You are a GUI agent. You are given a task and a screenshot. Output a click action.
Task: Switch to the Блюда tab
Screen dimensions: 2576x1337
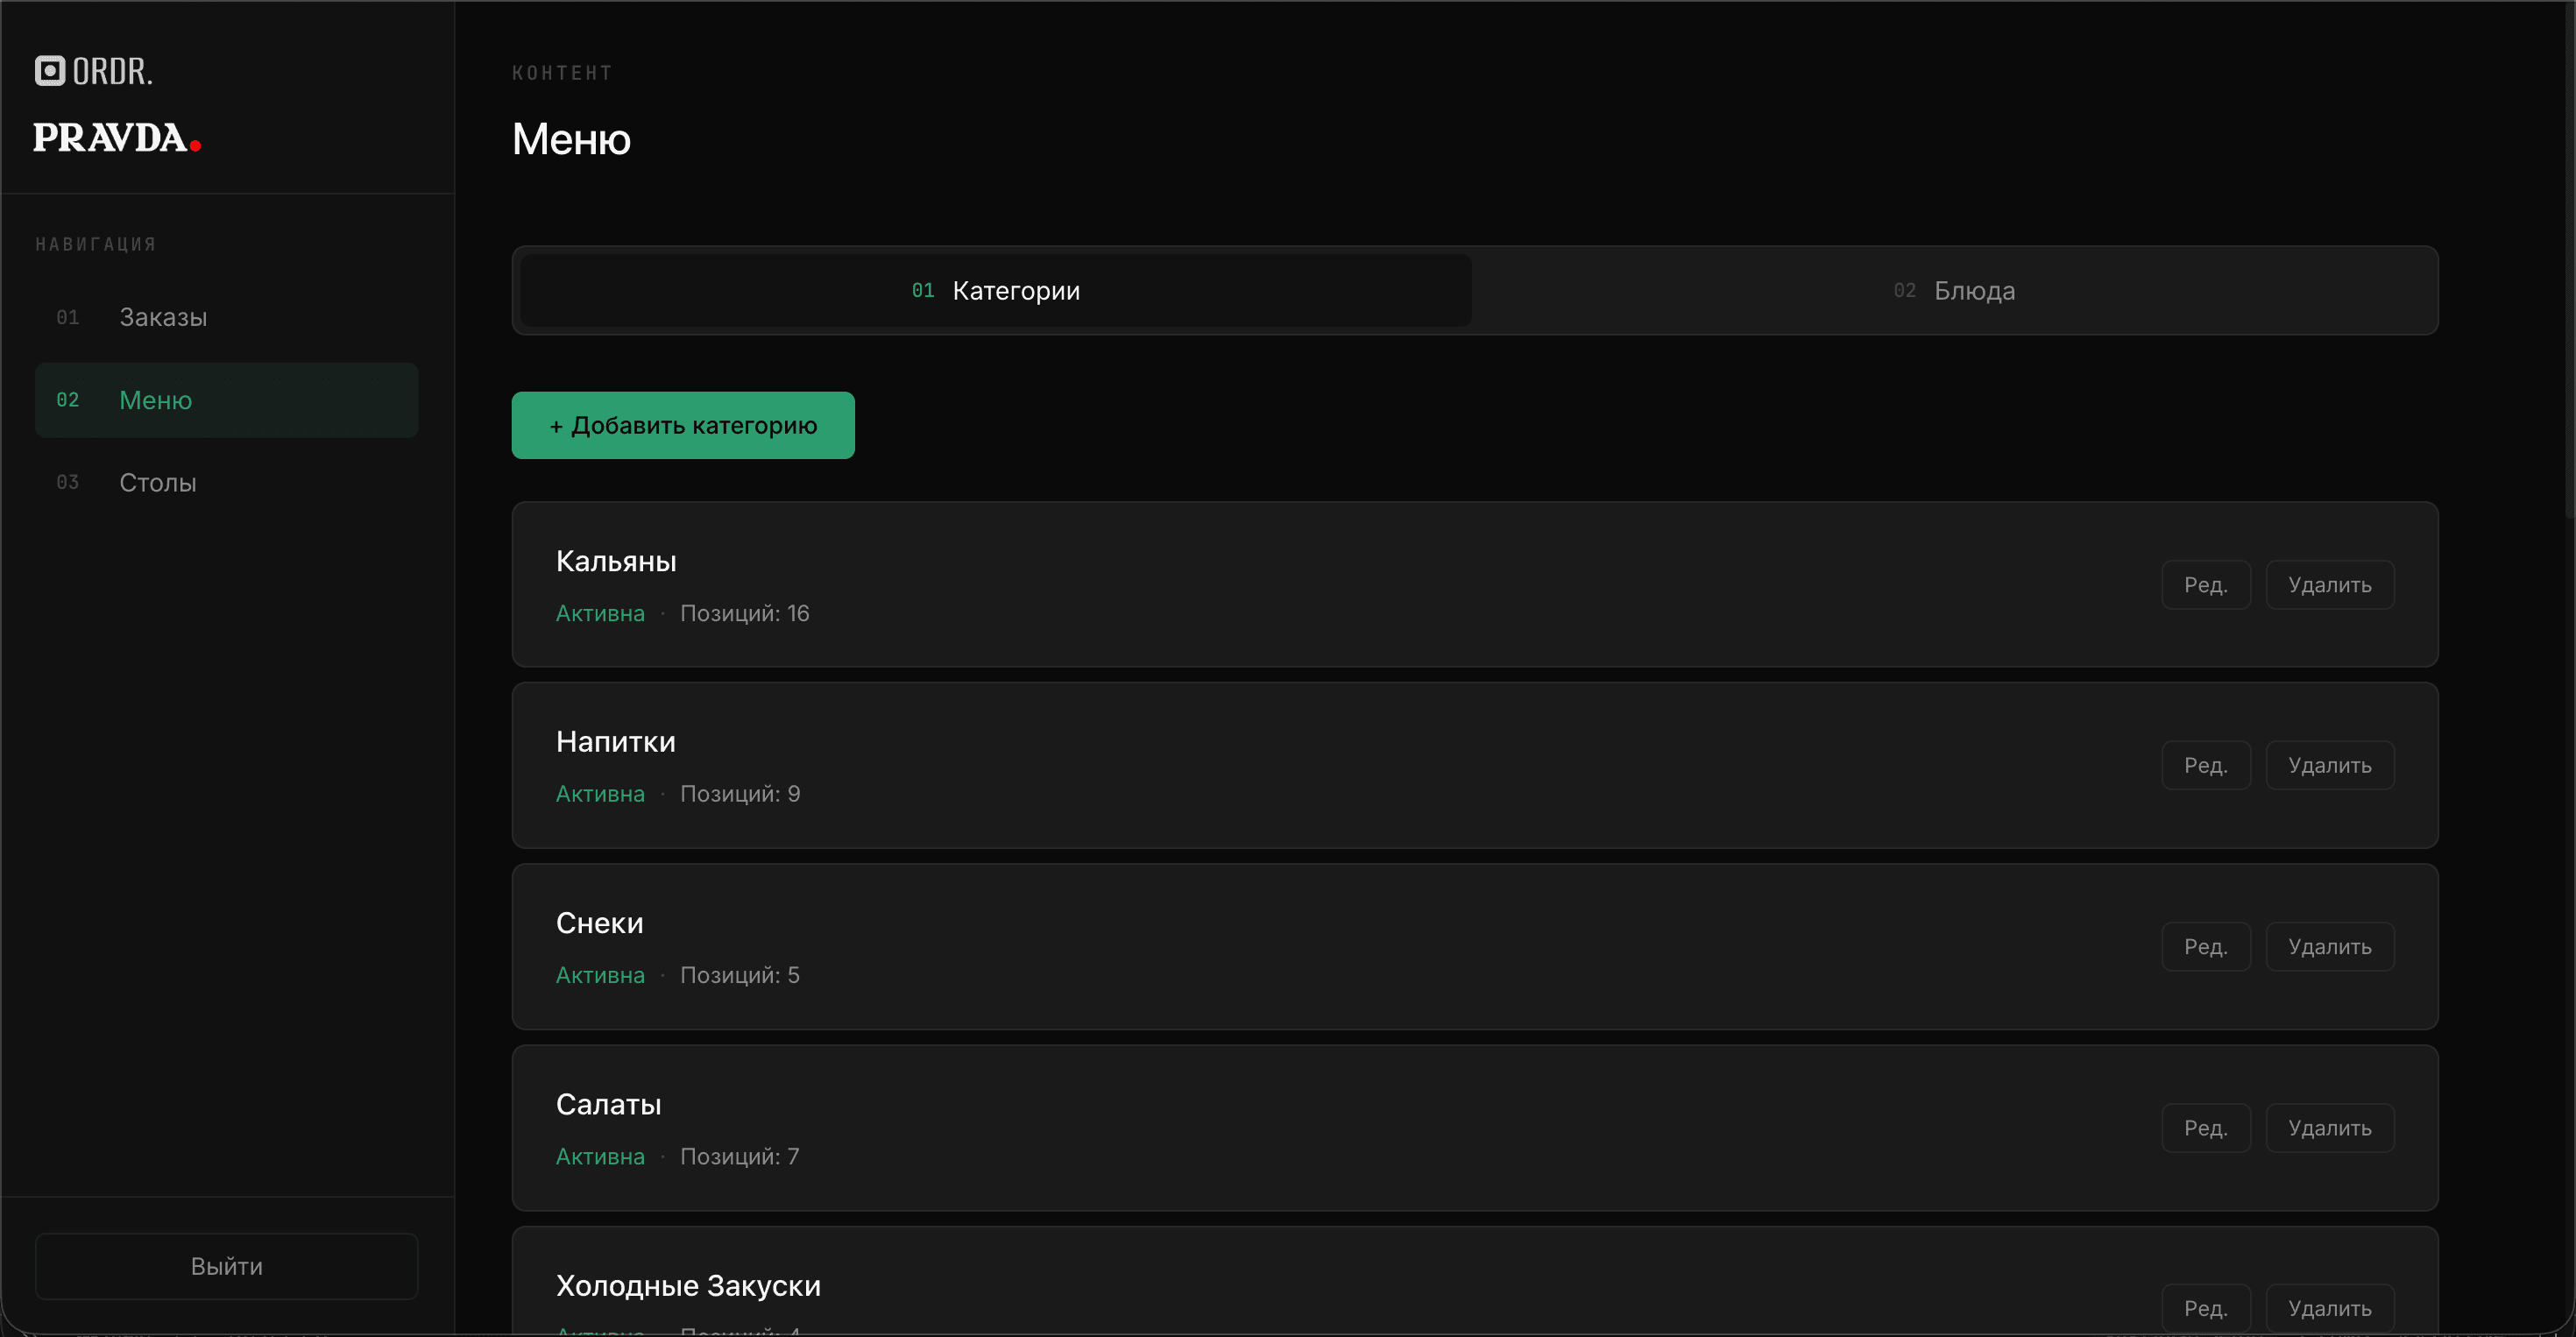[x=1954, y=291]
